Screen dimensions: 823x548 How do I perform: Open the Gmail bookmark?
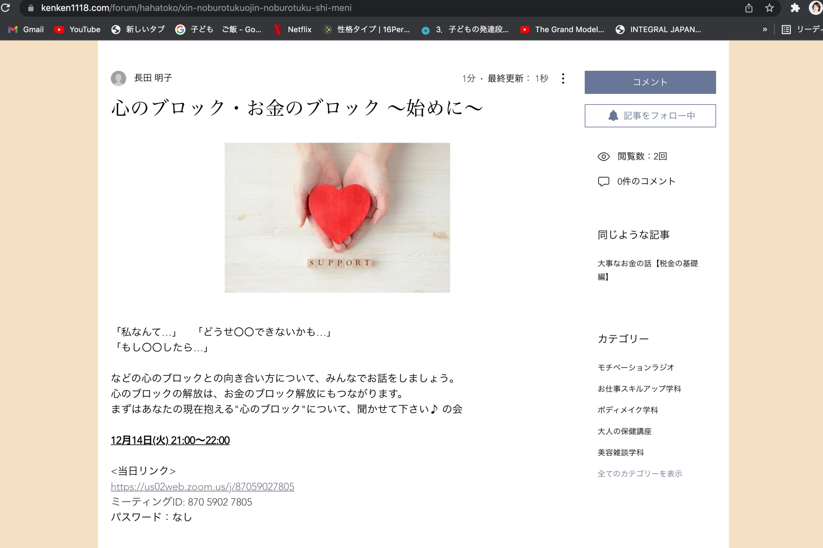tap(26, 29)
